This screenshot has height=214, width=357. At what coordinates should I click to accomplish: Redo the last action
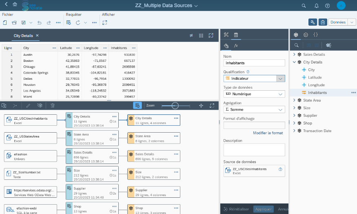pos(49,22)
